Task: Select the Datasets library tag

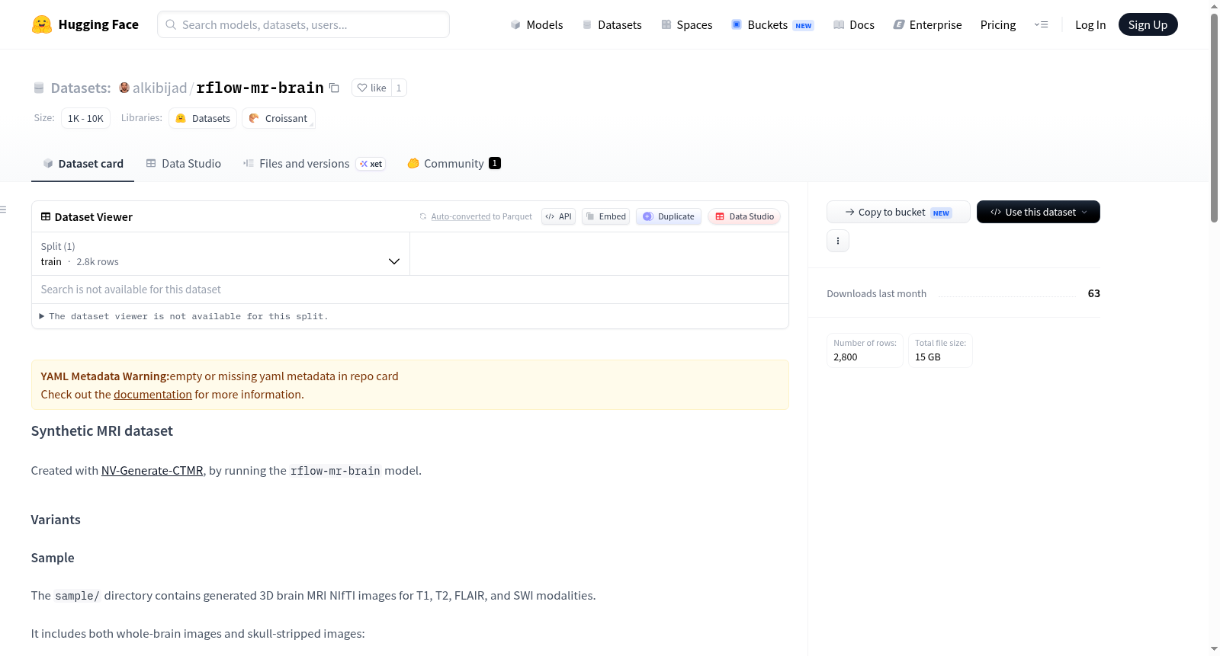Action: point(203,118)
